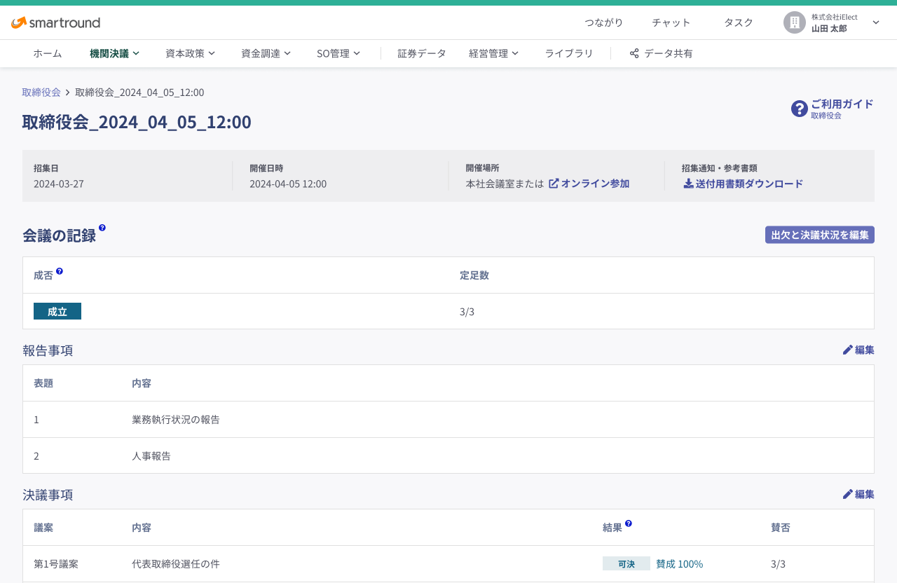Click the pencil edit icon for 決議事項
Viewport: 897px width, 583px height.
pos(847,494)
